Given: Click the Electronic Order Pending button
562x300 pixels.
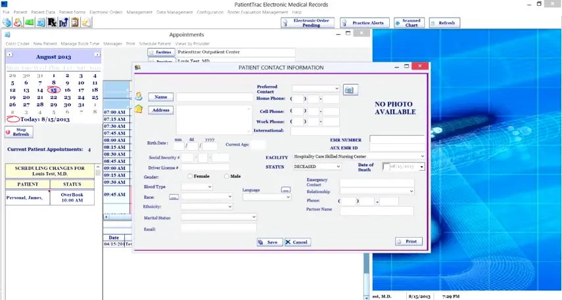Looking at the screenshot, I should click(308, 23).
